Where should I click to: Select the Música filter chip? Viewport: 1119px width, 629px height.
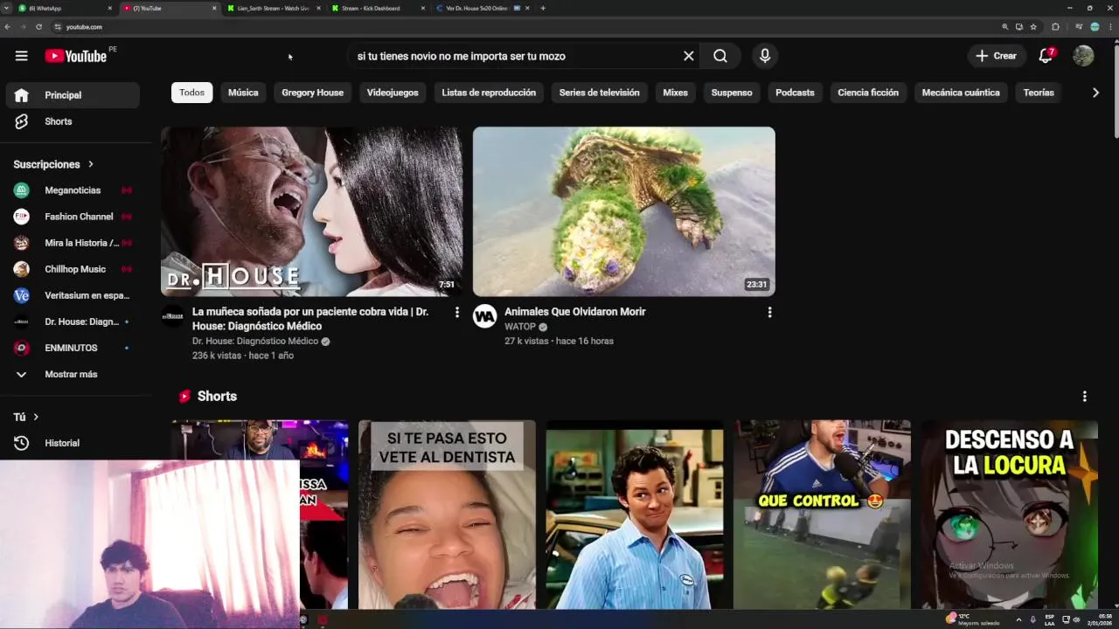pyautogui.click(x=243, y=93)
